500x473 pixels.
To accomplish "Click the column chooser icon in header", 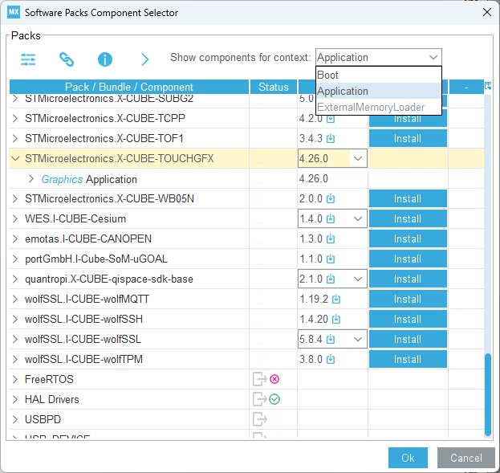I will click(488, 86).
